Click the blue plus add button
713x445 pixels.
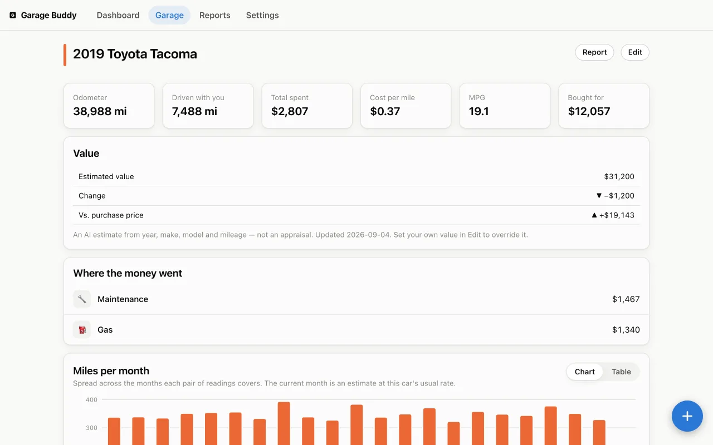point(687,416)
